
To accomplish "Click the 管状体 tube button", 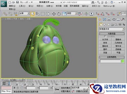I will click(x=118, y=46).
